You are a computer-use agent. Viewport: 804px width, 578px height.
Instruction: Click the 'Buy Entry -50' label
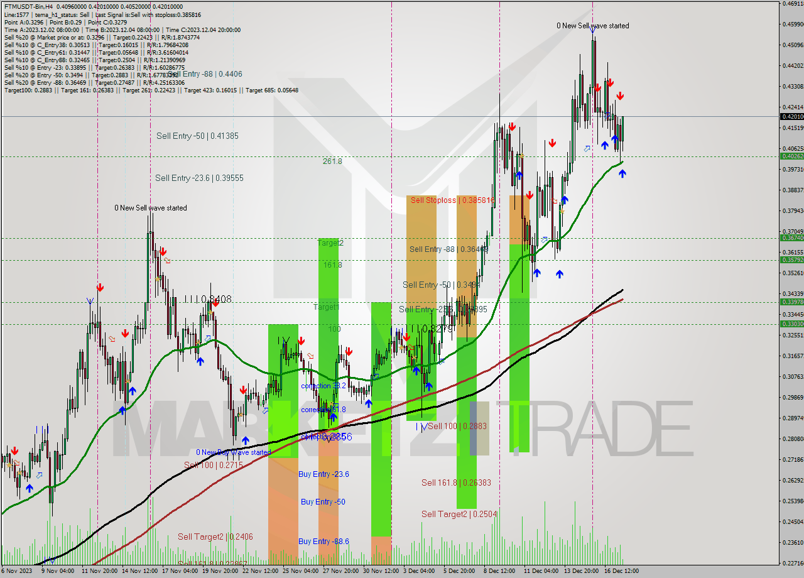coord(323,502)
